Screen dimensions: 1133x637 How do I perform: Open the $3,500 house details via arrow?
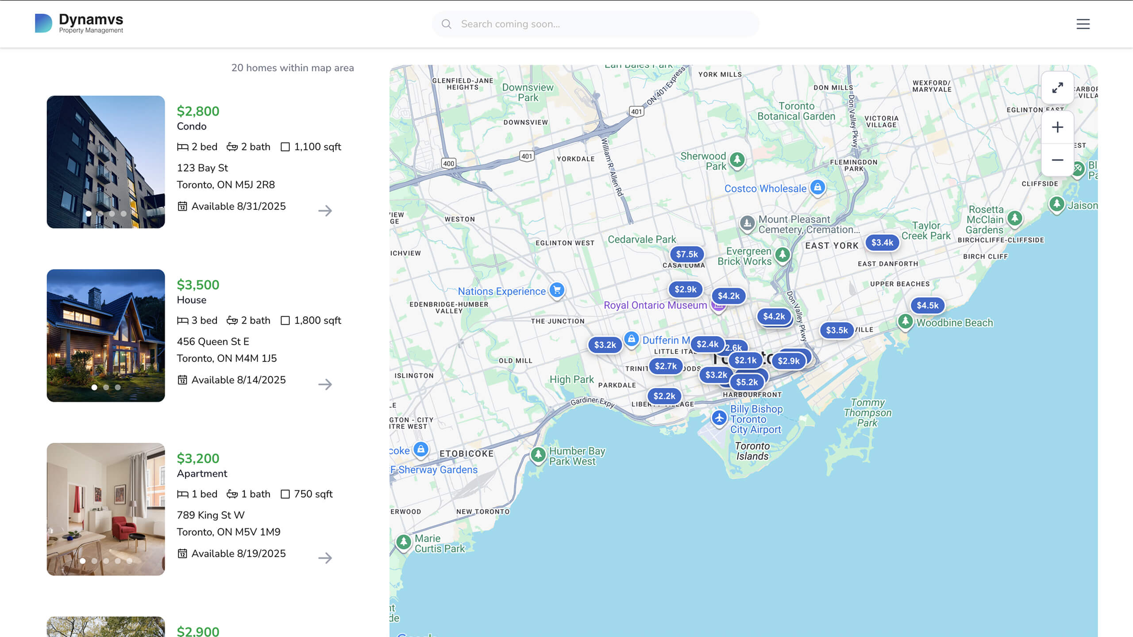click(325, 385)
